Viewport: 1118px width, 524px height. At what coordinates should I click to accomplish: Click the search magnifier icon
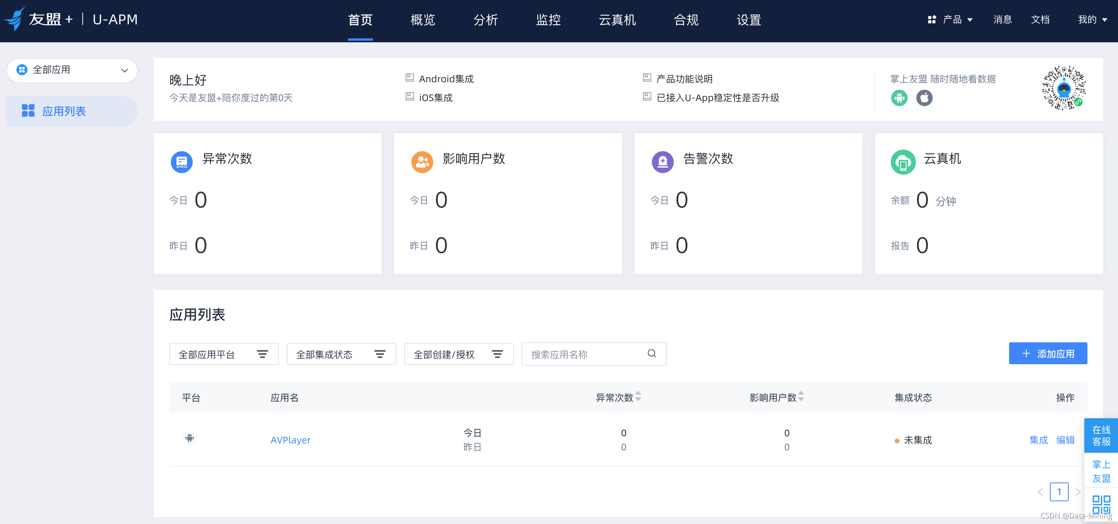(651, 354)
